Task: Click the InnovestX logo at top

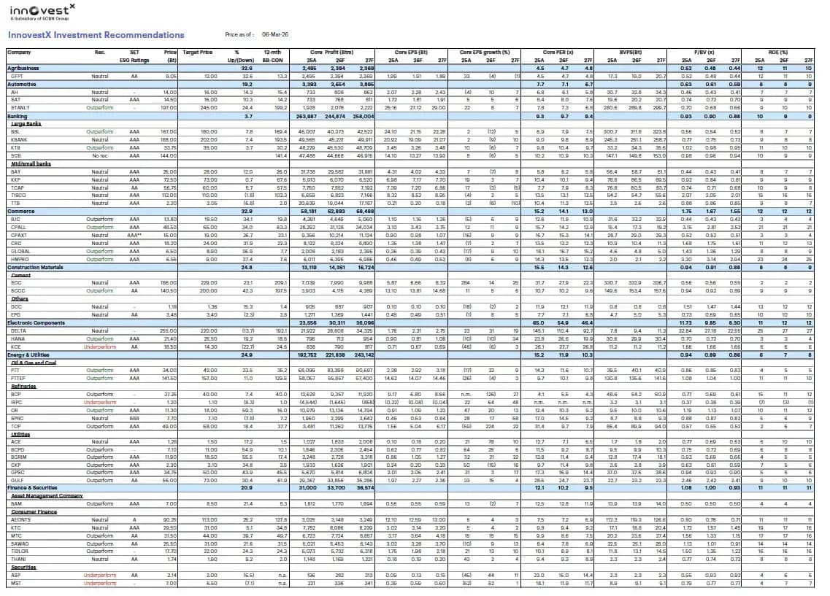Action: [42, 12]
